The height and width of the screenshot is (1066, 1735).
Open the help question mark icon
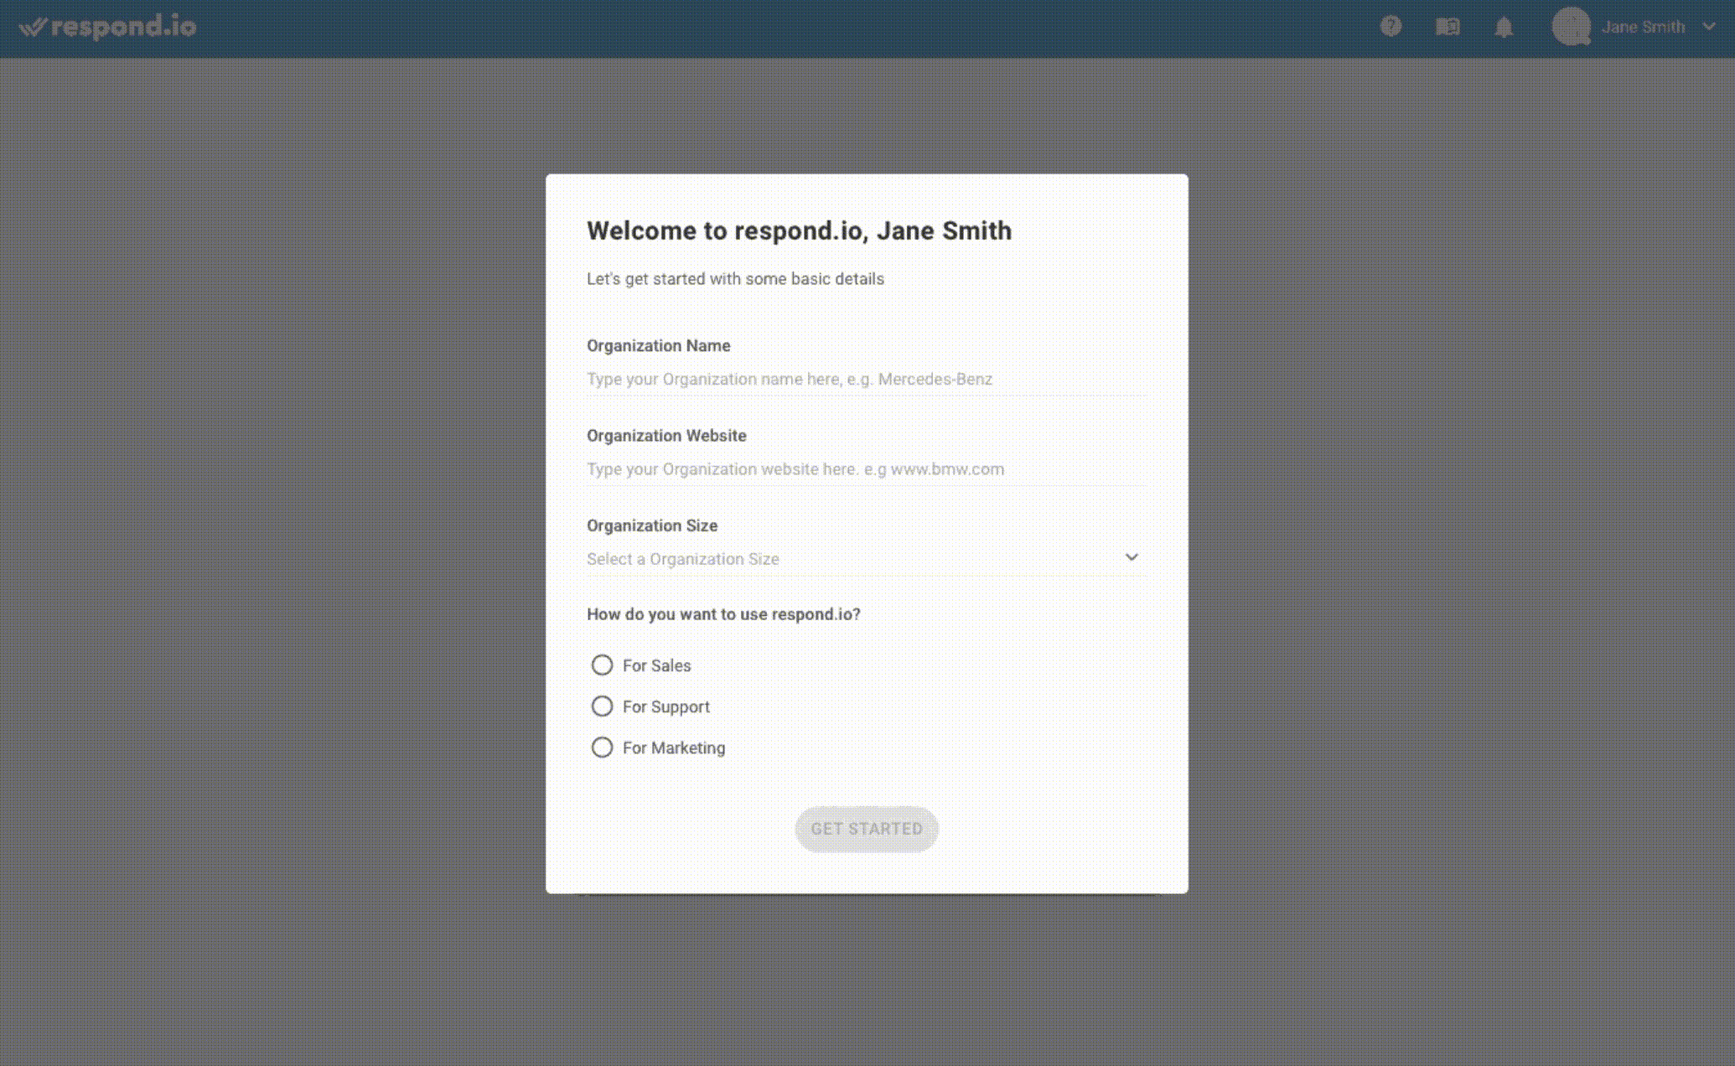1391,27
